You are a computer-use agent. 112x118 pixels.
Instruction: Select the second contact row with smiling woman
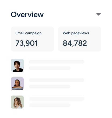click(x=48, y=84)
